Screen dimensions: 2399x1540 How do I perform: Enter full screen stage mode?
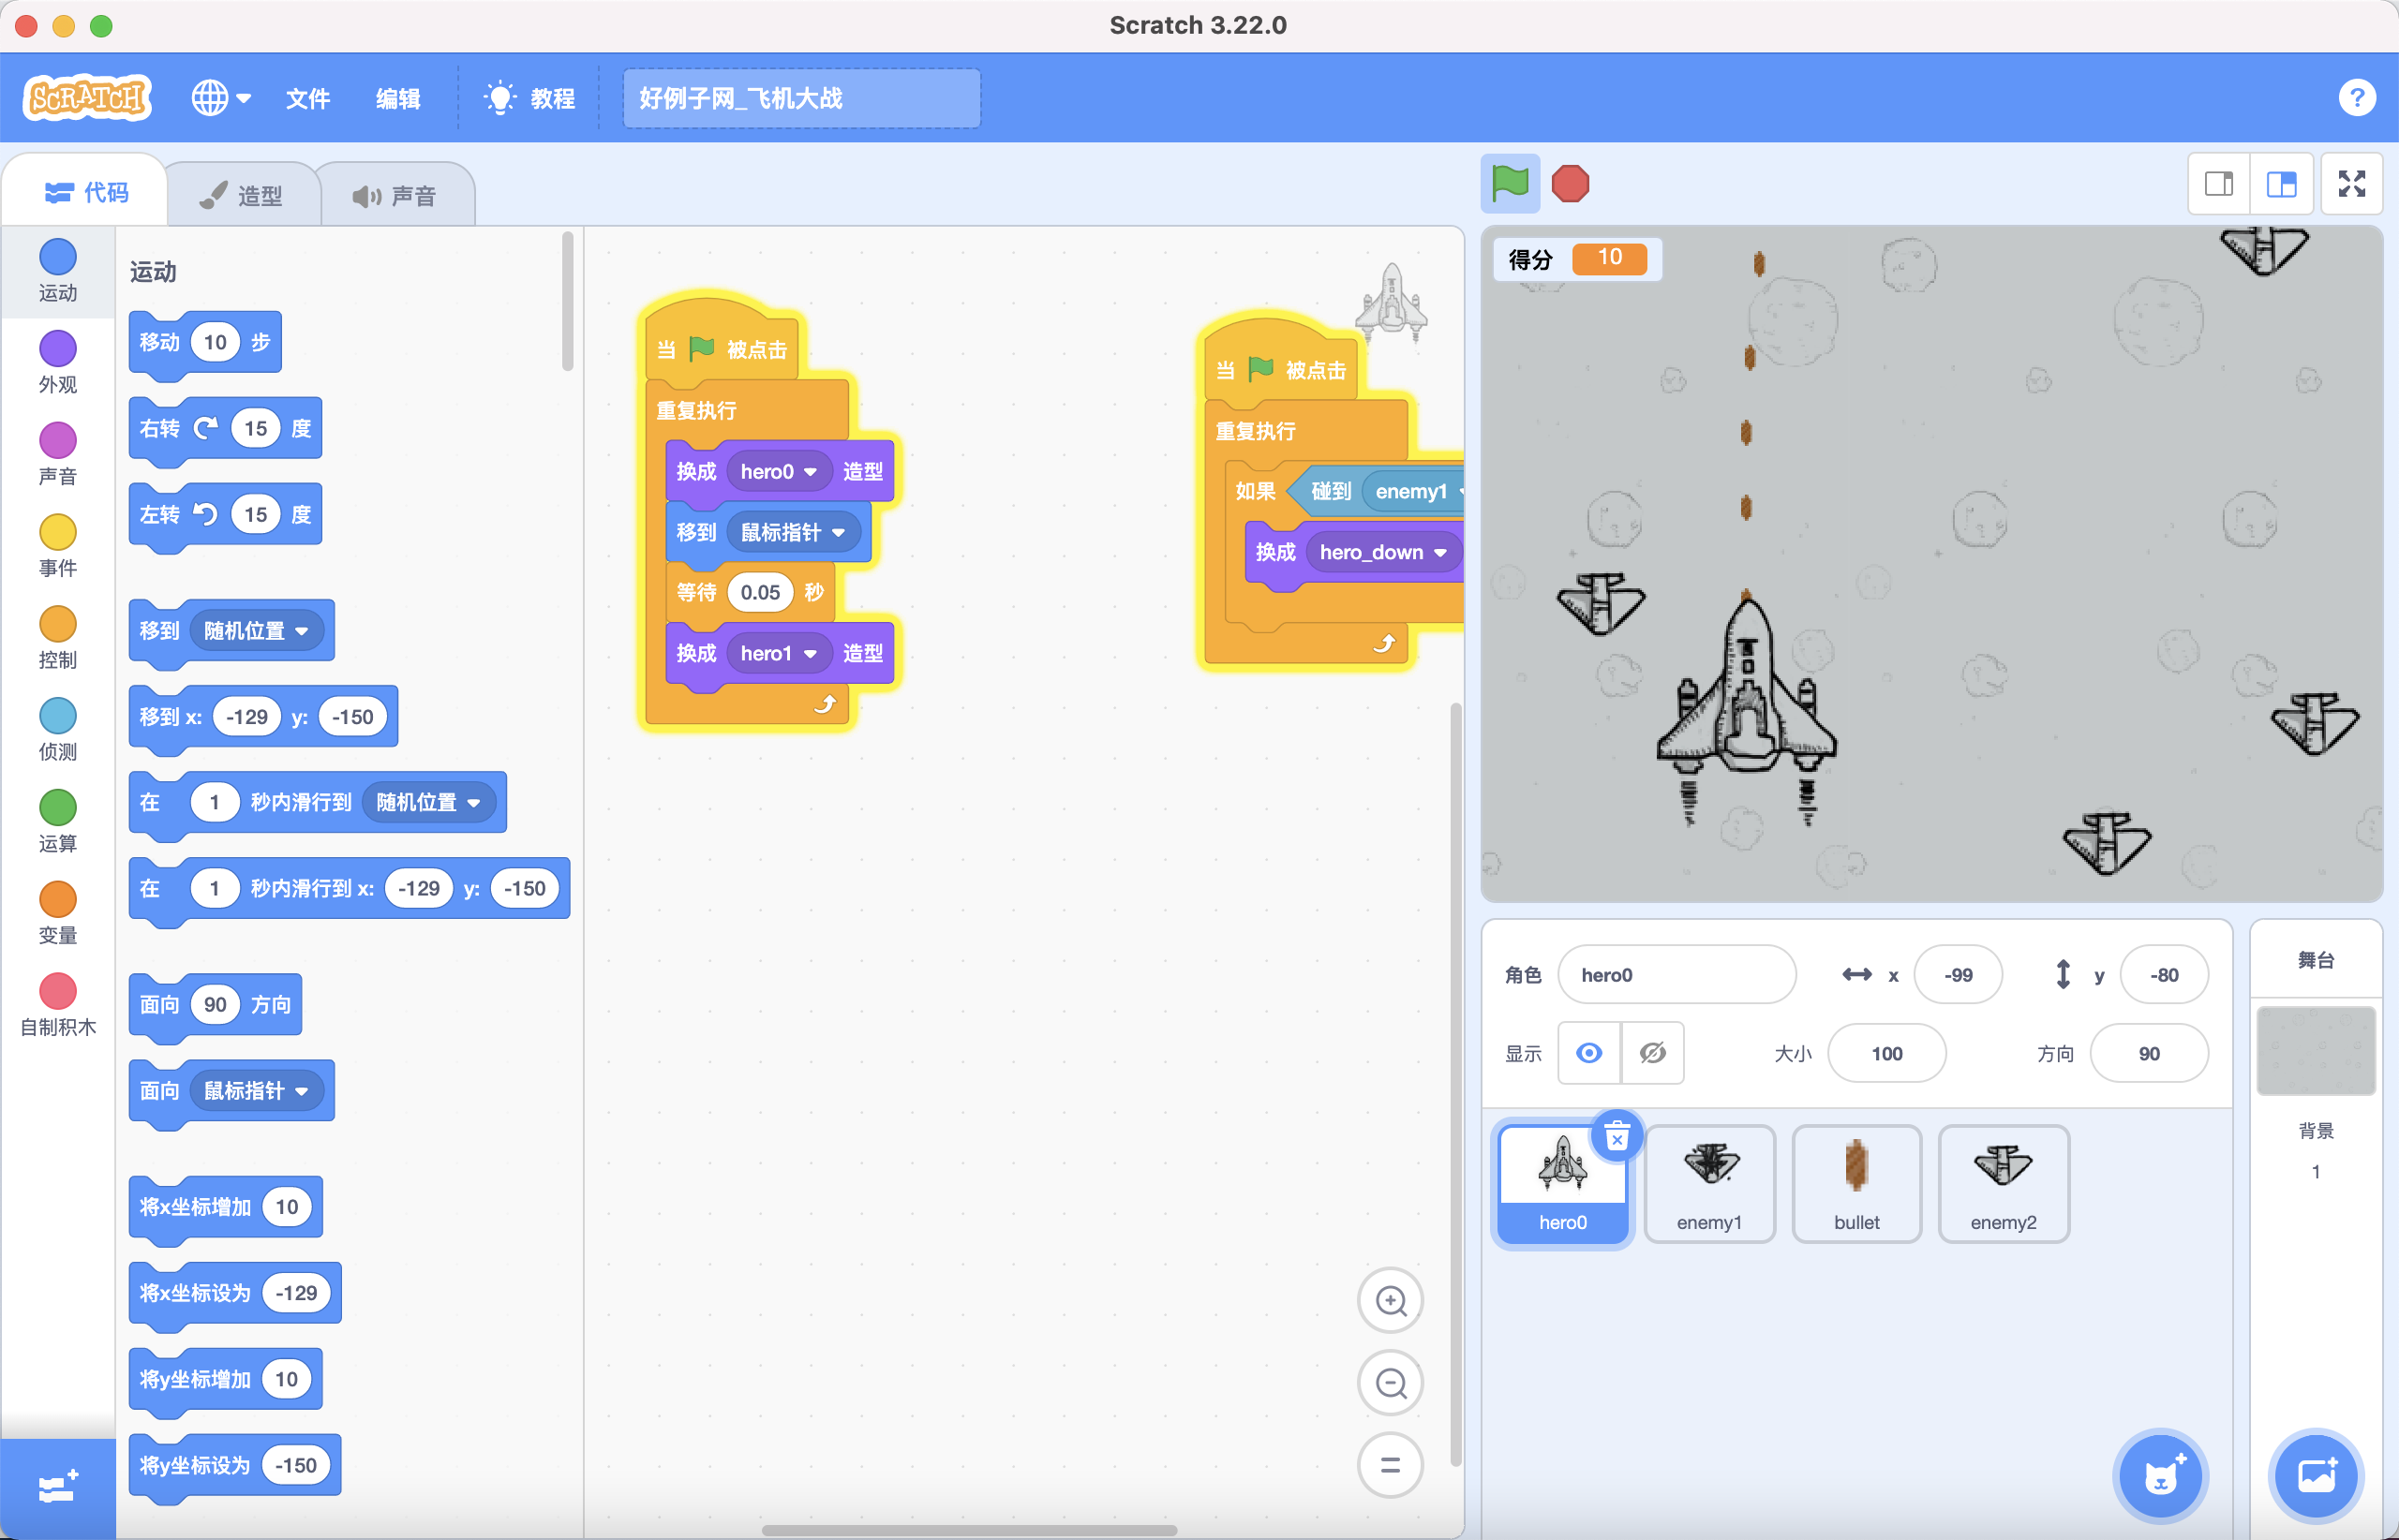(x=2352, y=184)
